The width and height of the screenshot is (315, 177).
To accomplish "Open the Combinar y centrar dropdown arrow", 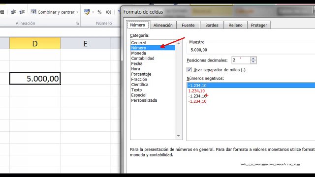I will 77,12.
